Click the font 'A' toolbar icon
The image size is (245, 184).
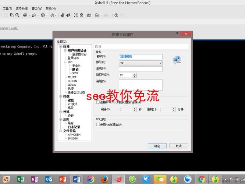(52, 15)
